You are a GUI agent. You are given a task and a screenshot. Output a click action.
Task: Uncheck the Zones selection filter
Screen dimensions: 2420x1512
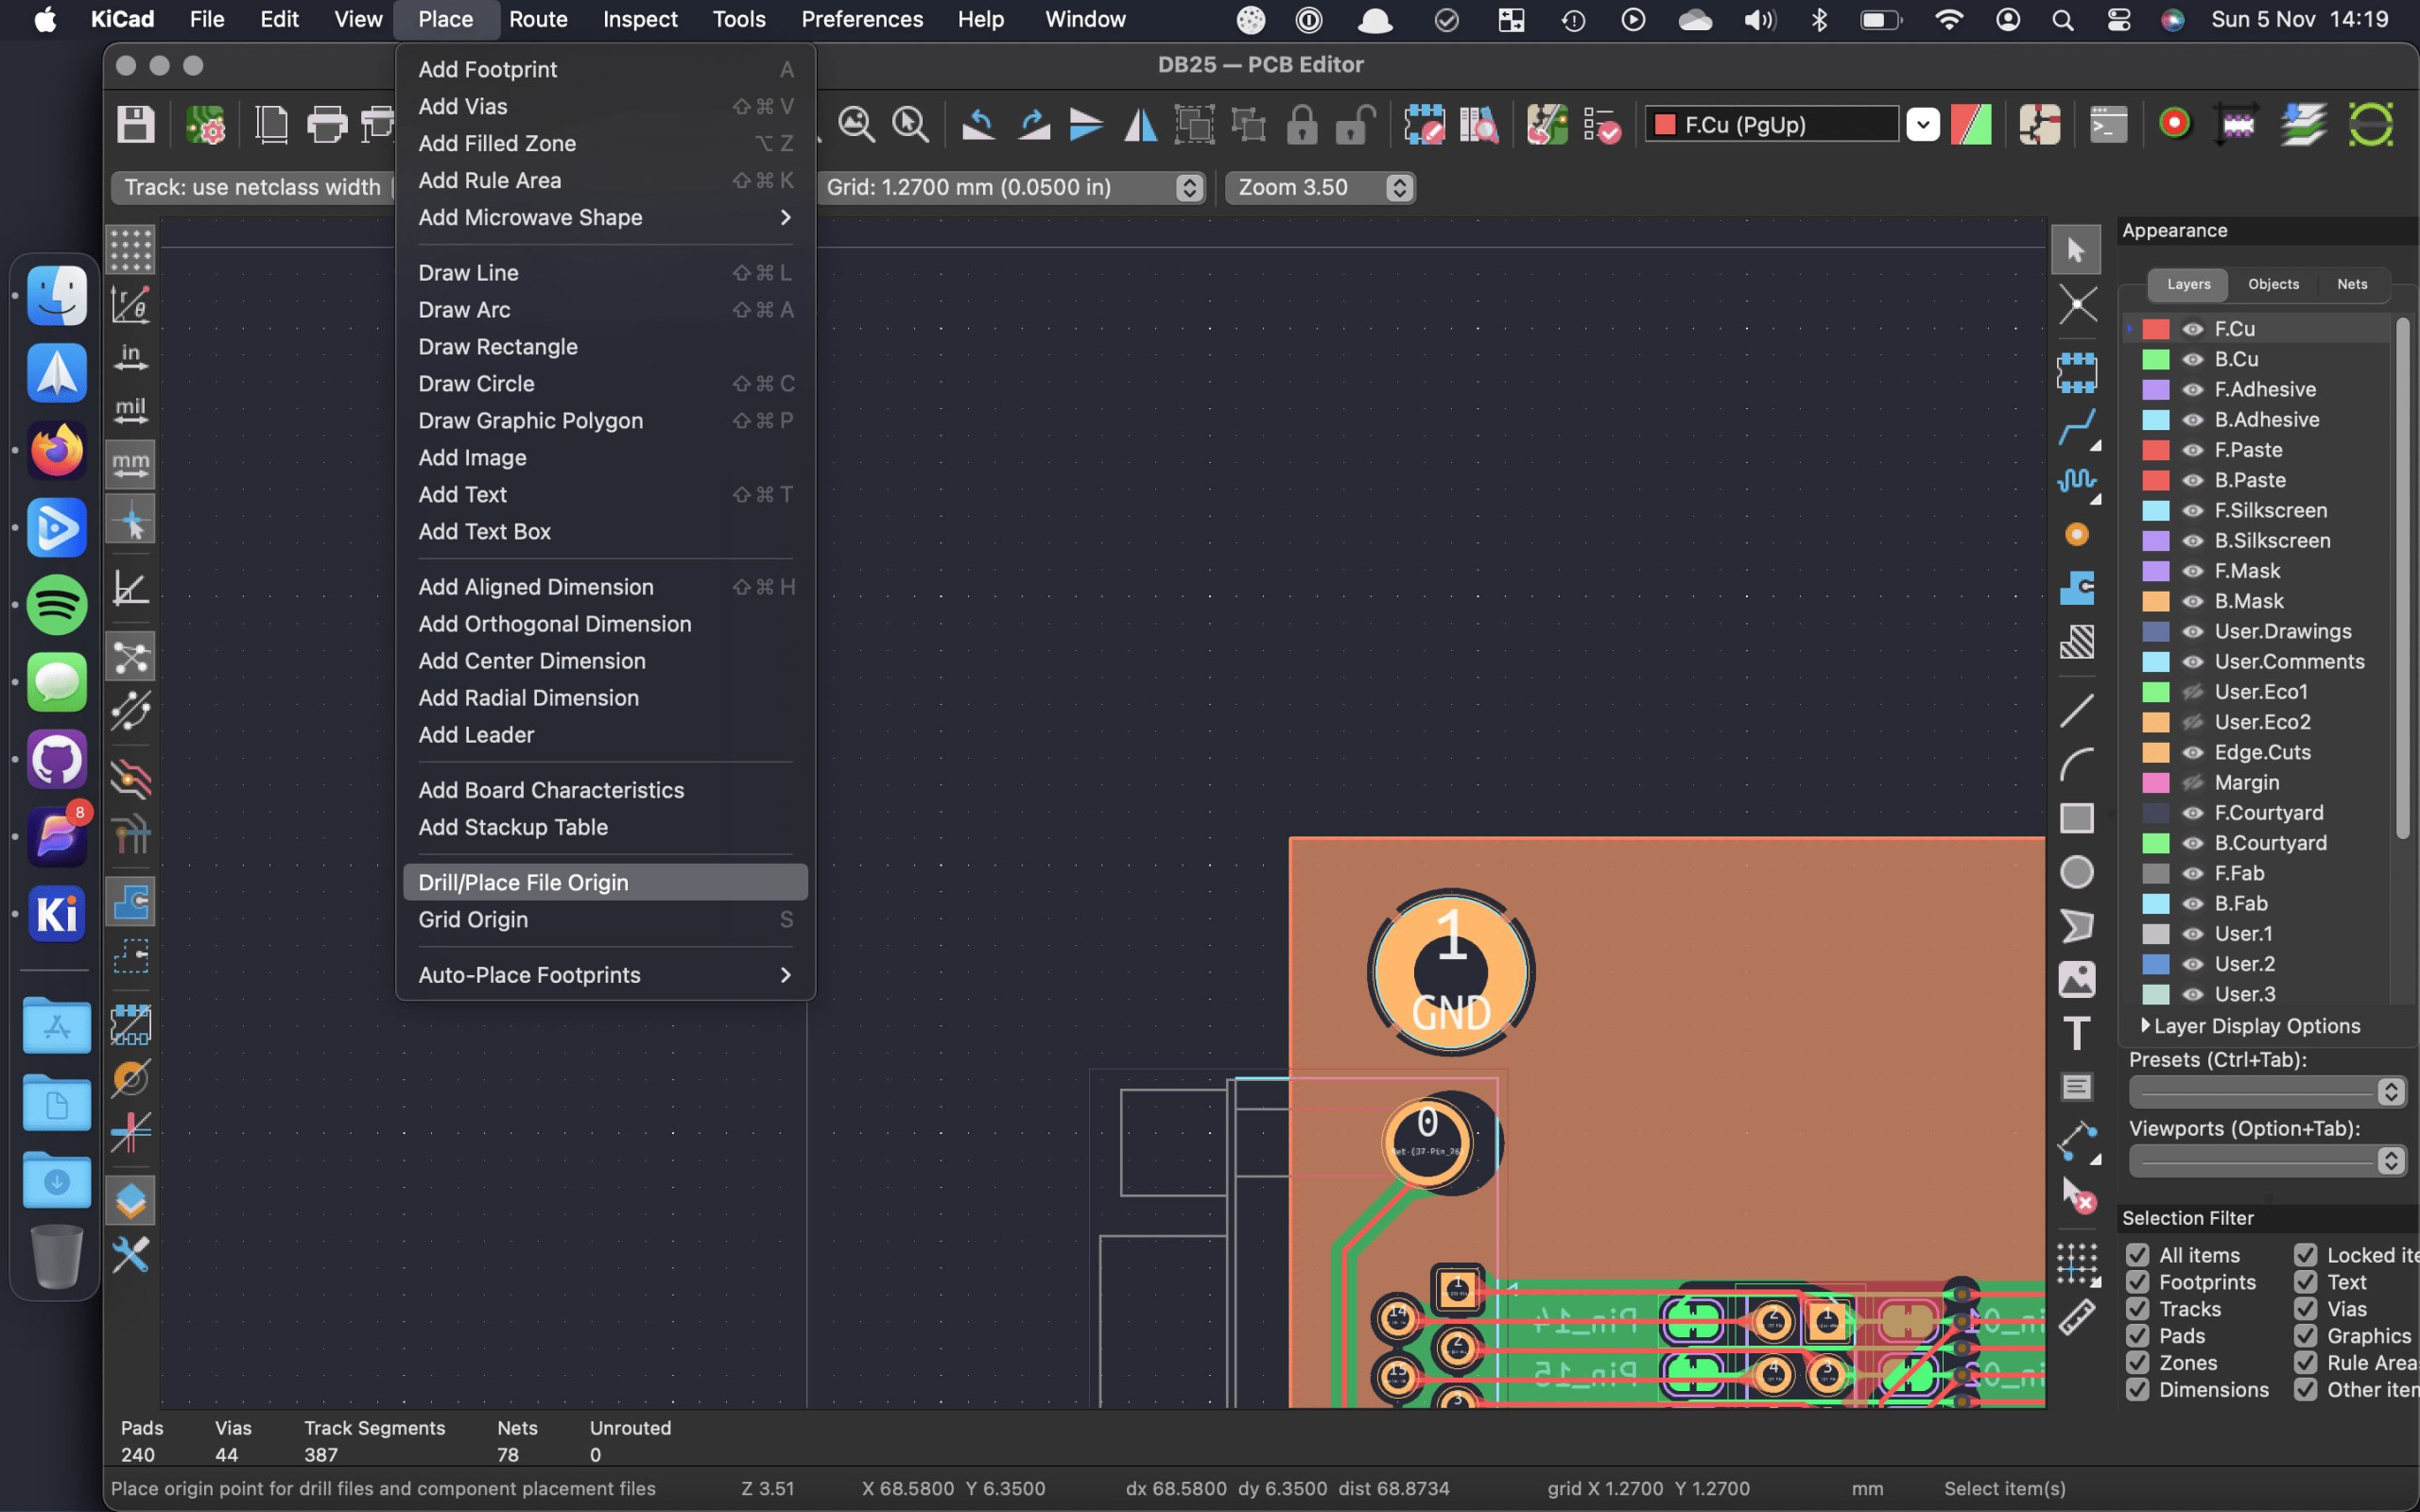click(x=2137, y=1363)
